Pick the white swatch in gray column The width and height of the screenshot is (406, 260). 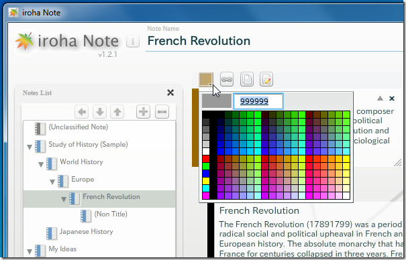(206, 151)
